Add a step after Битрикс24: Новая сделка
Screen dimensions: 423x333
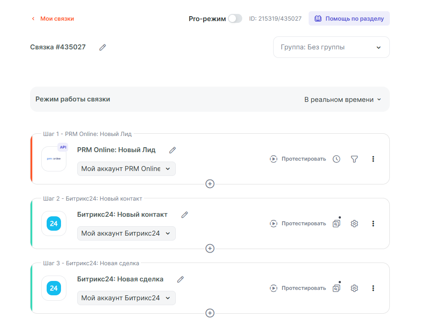click(210, 313)
